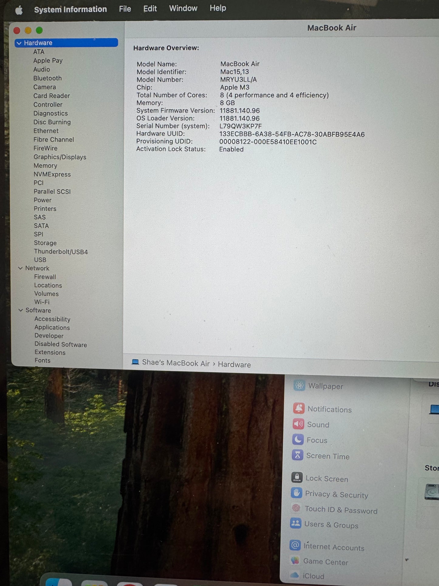Click the Activation Lock Status Enabled value
439x586 pixels.
point(232,149)
